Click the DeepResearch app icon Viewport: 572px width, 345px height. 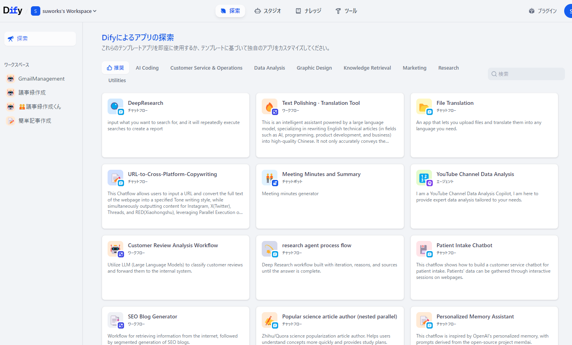[115, 106]
